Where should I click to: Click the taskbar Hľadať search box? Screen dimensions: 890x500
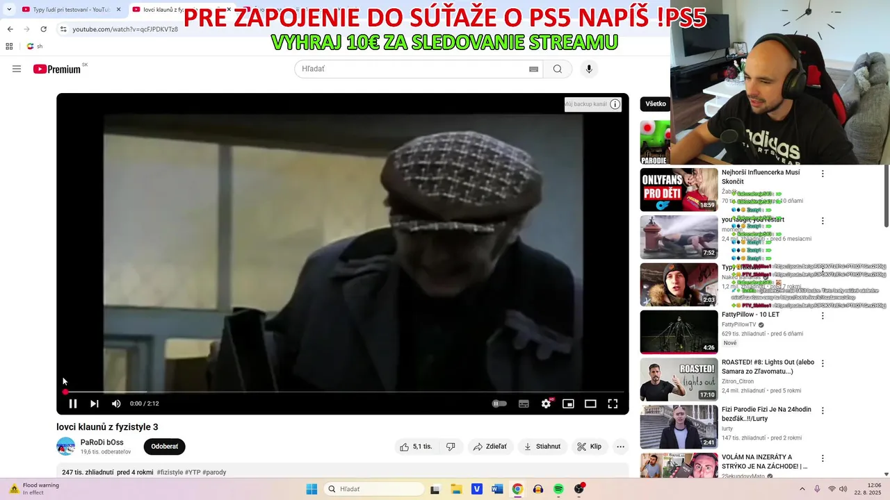point(375,489)
